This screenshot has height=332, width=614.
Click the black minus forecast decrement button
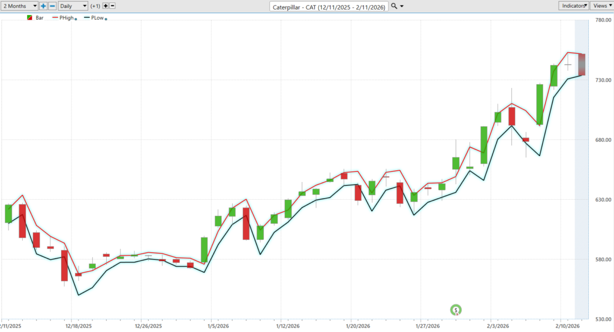pyautogui.click(x=113, y=5)
